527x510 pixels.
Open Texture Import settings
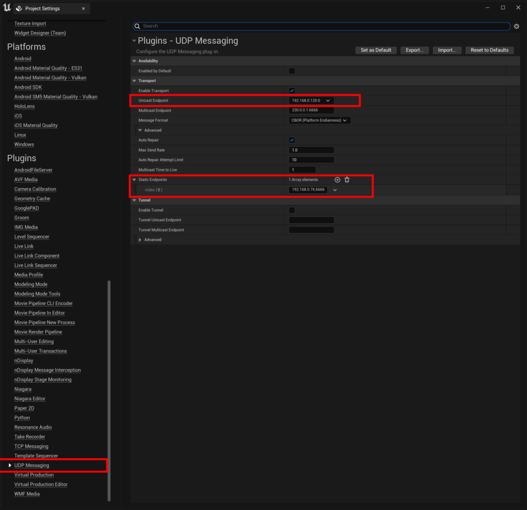[x=30, y=24]
